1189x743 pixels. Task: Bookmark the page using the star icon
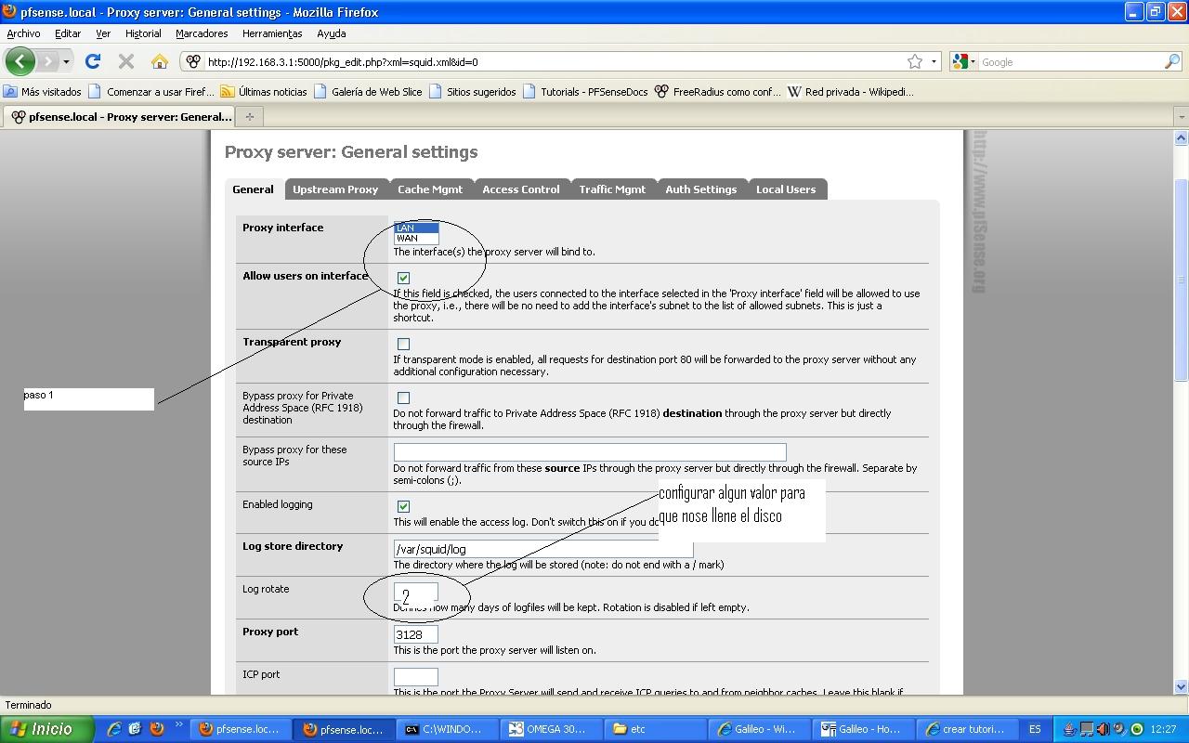(x=915, y=61)
